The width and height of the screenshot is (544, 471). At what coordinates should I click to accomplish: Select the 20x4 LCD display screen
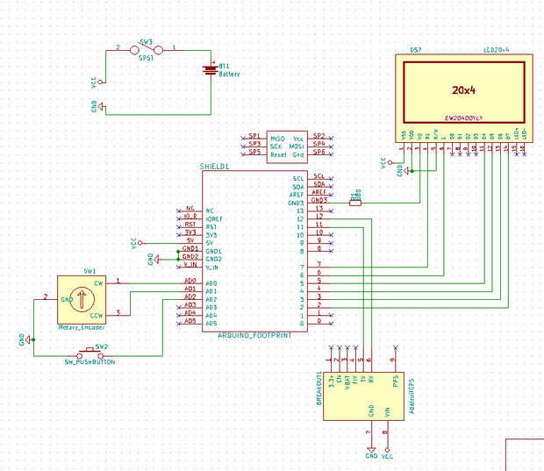coord(464,92)
